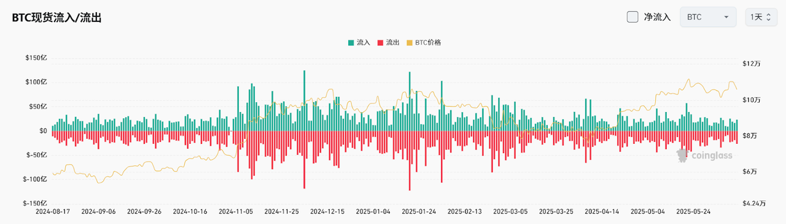Click the $8万 price axis label
This screenshot has width=786, height=224.
tap(750, 136)
